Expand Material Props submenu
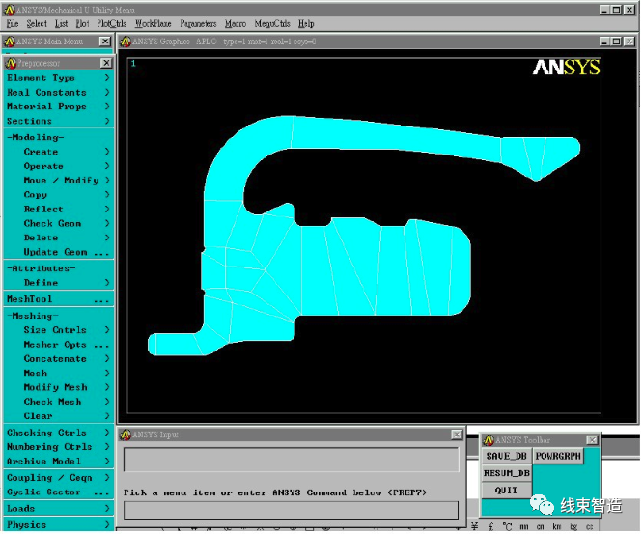 (x=58, y=106)
